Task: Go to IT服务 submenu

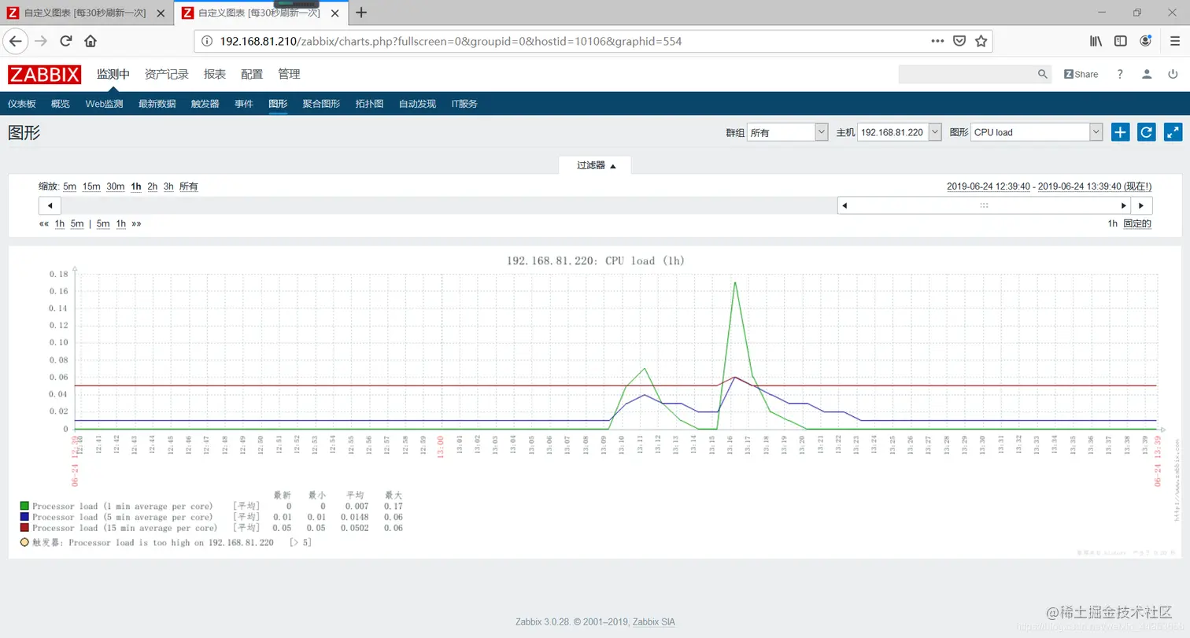Action: [x=464, y=104]
